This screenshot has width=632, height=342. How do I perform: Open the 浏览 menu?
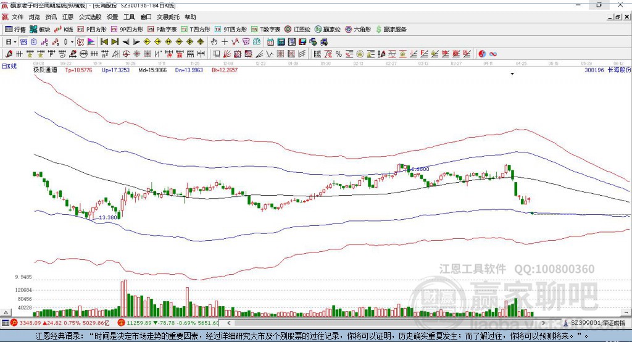click(x=35, y=17)
